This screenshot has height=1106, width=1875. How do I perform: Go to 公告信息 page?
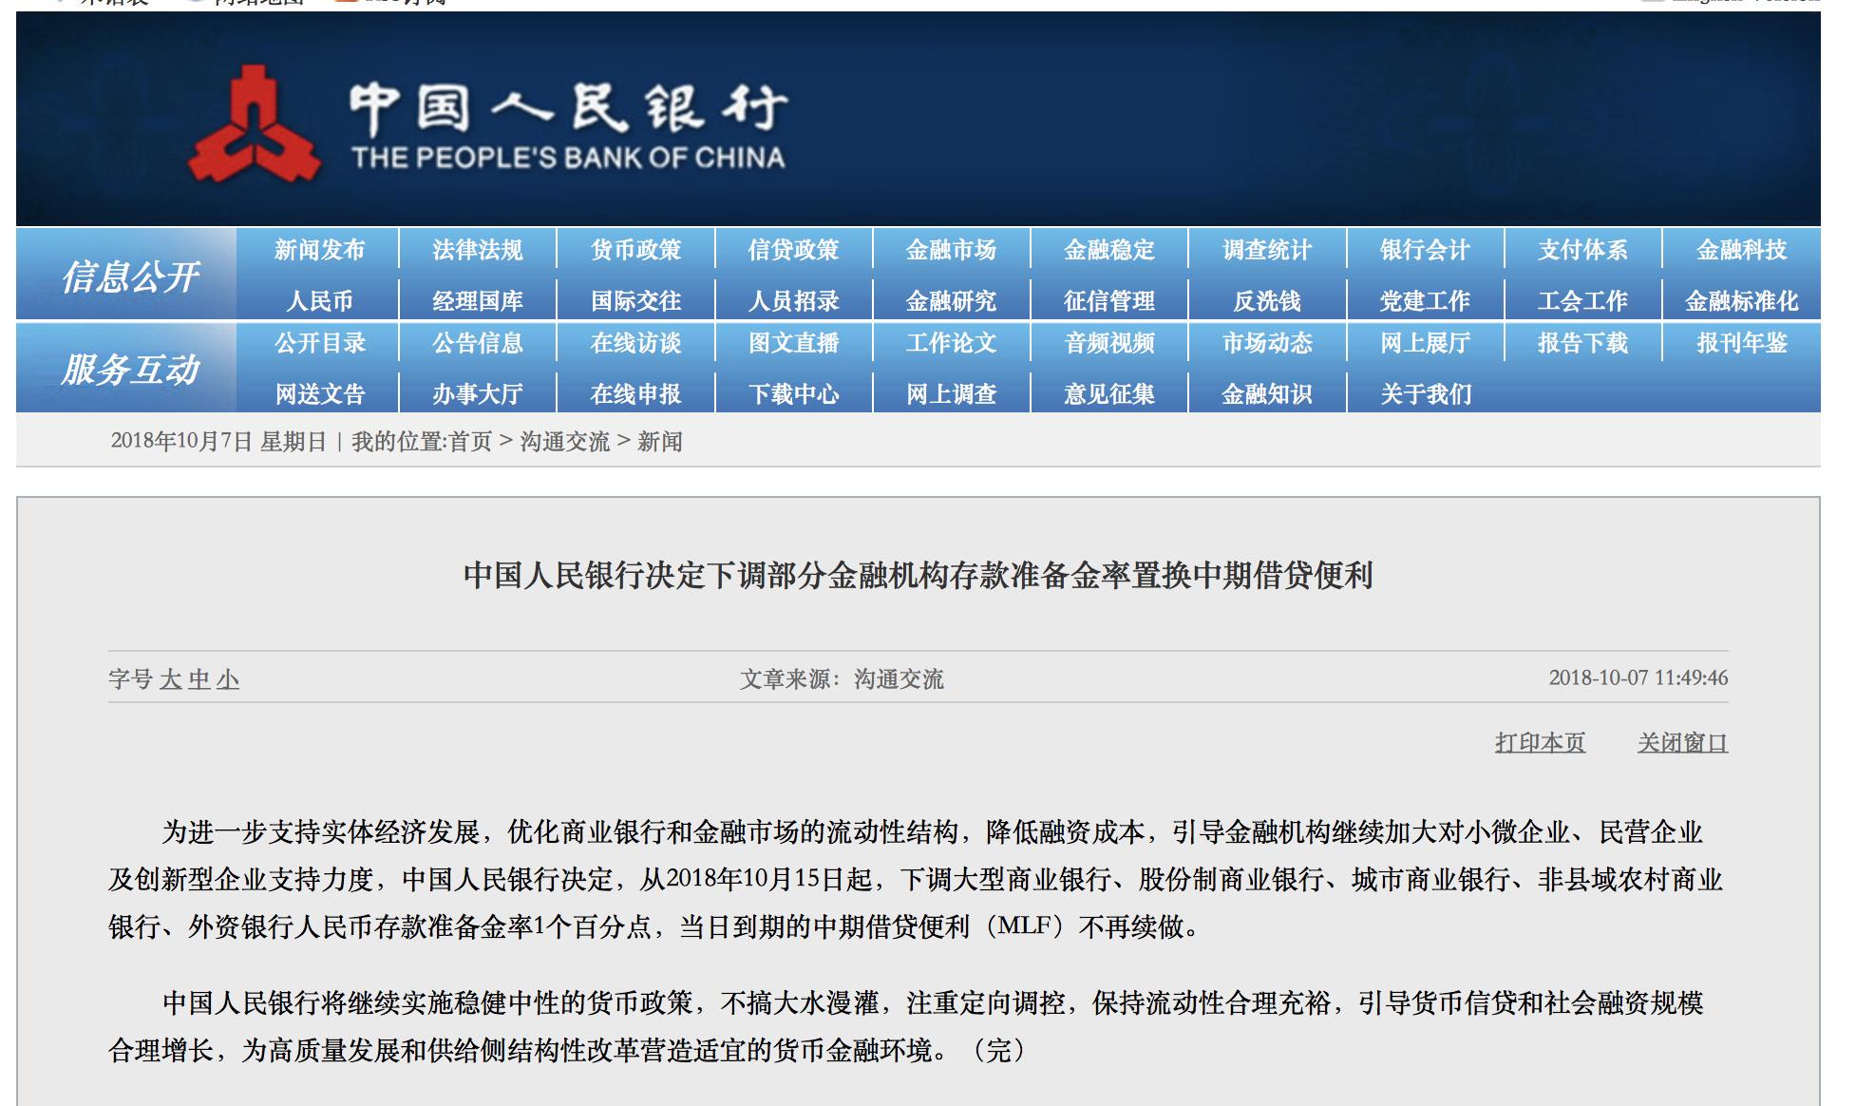pyautogui.click(x=477, y=343)
